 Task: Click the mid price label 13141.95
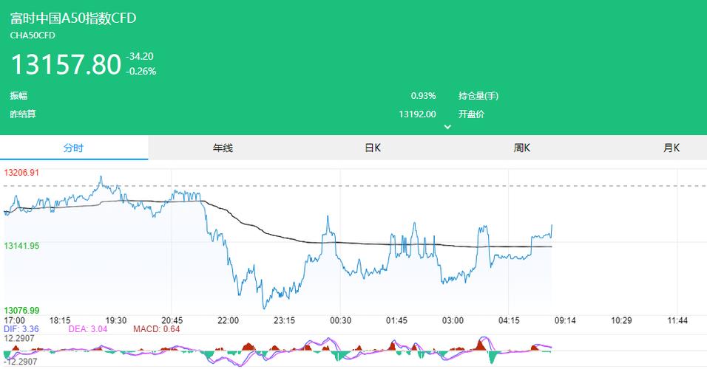click(21, 246)
